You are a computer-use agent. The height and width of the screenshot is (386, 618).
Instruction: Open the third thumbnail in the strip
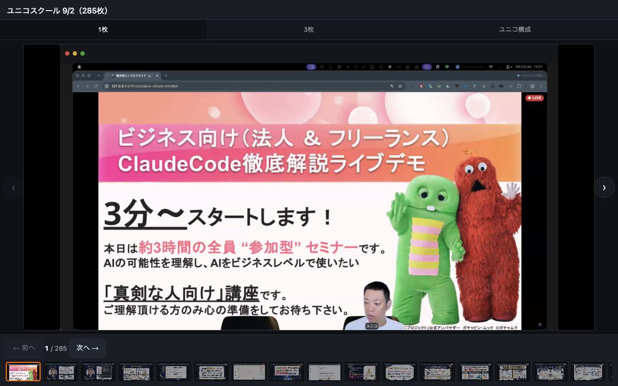pos(98,372)
